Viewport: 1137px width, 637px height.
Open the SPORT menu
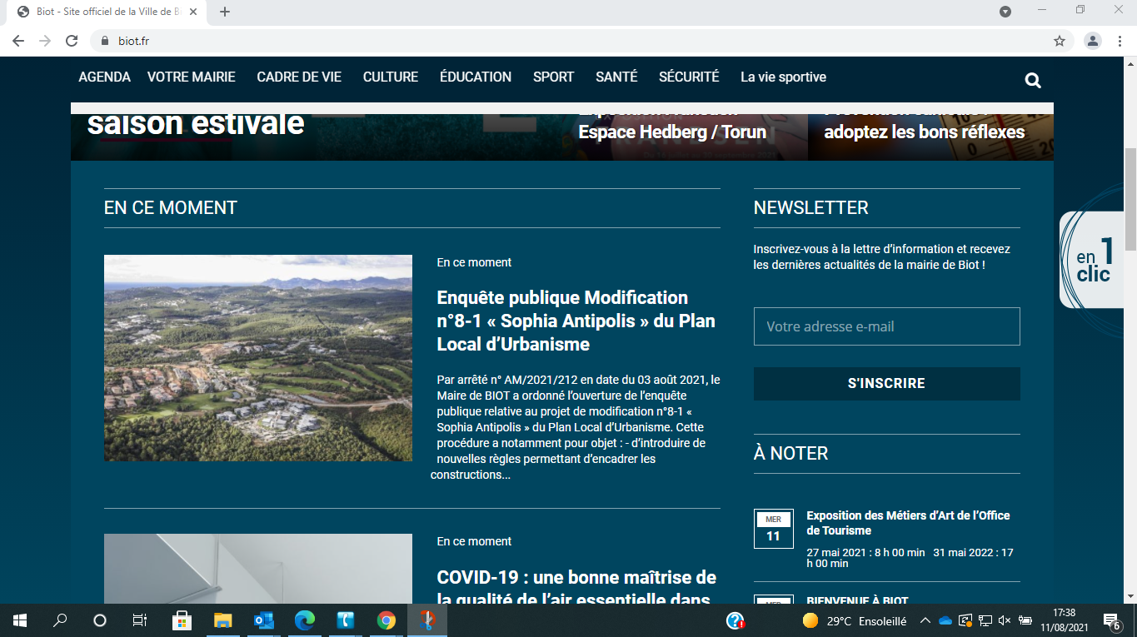click(x=554, y=77)
